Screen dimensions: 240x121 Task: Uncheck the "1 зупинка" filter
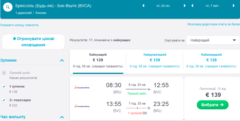point(4,86)
